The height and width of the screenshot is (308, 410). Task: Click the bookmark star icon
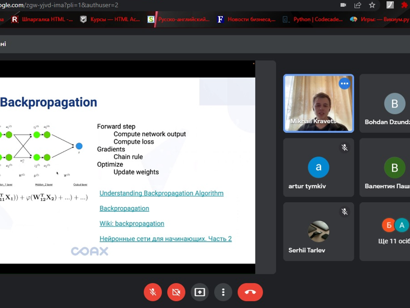pyautogui.click(x=372, y=5)
